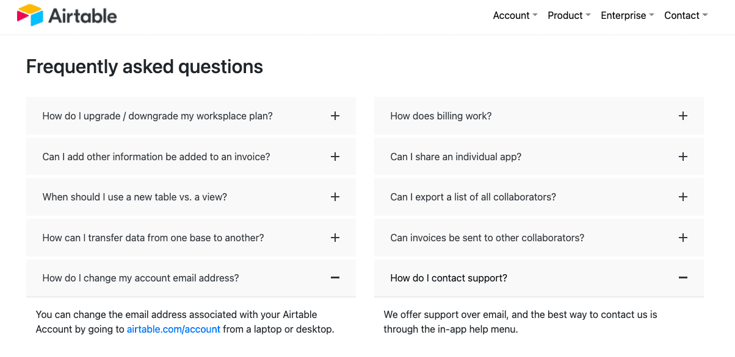The width and height of the screenshot is (735, 357).
Task: Open the Contact dropdown menu
Action: pyautogui.click(x=686, y=16)
